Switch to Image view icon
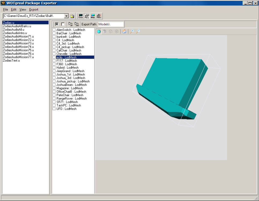This screenshot has width=259, height=201. click(x=93, y=16)
